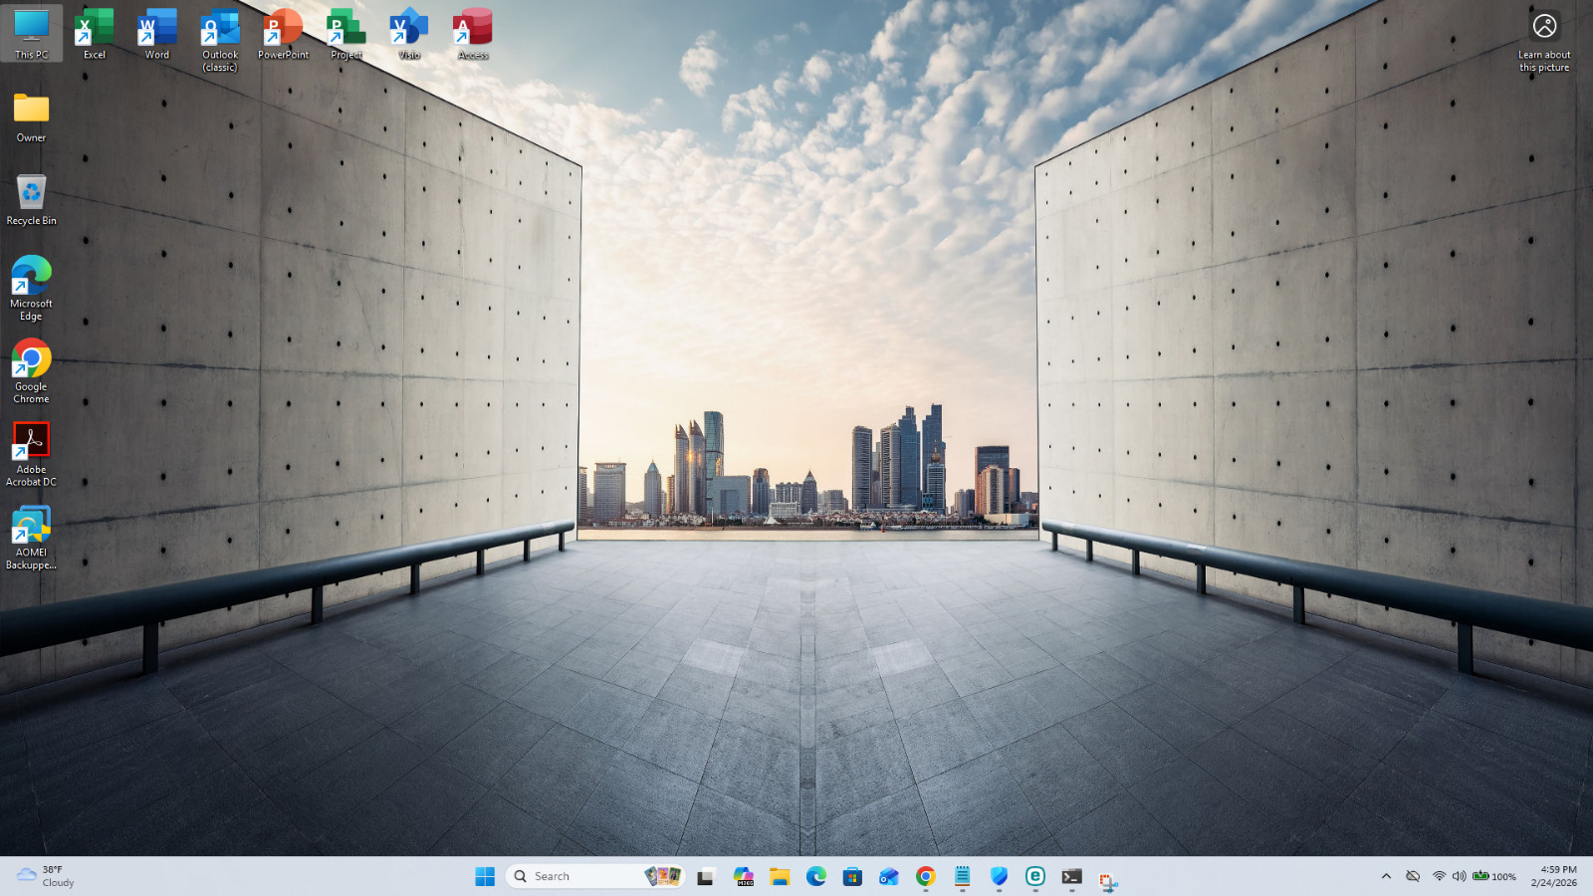Select the Word desktop icon
The height and width of the screenshot is (896, 1593).
click(x=157, y=34)
